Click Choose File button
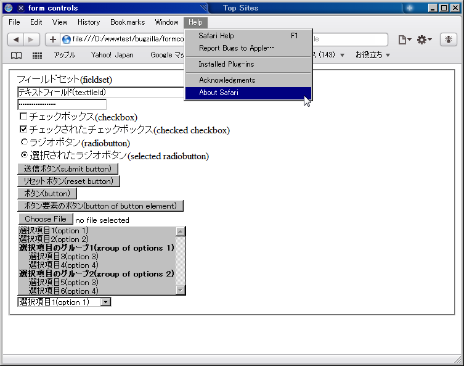The height and width of the screenshot is (366, 464). coord(46,219)
